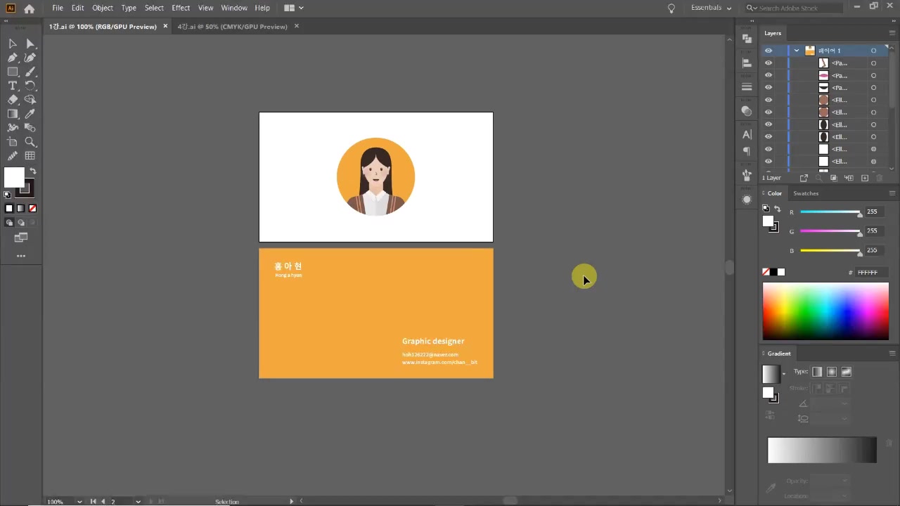900x506 pixels.
Task: Select the Paintbrush tool
Action: point(30,72)
